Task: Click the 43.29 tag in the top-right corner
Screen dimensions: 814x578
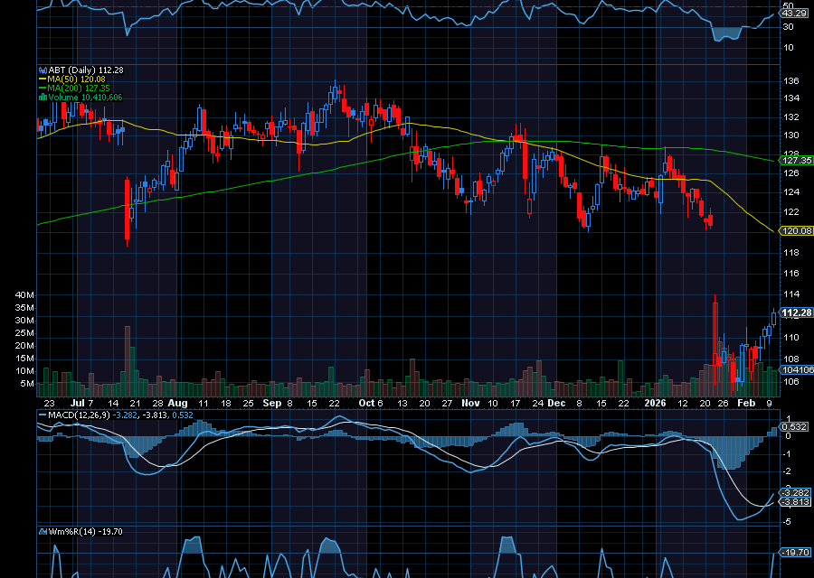Action: 793,13
